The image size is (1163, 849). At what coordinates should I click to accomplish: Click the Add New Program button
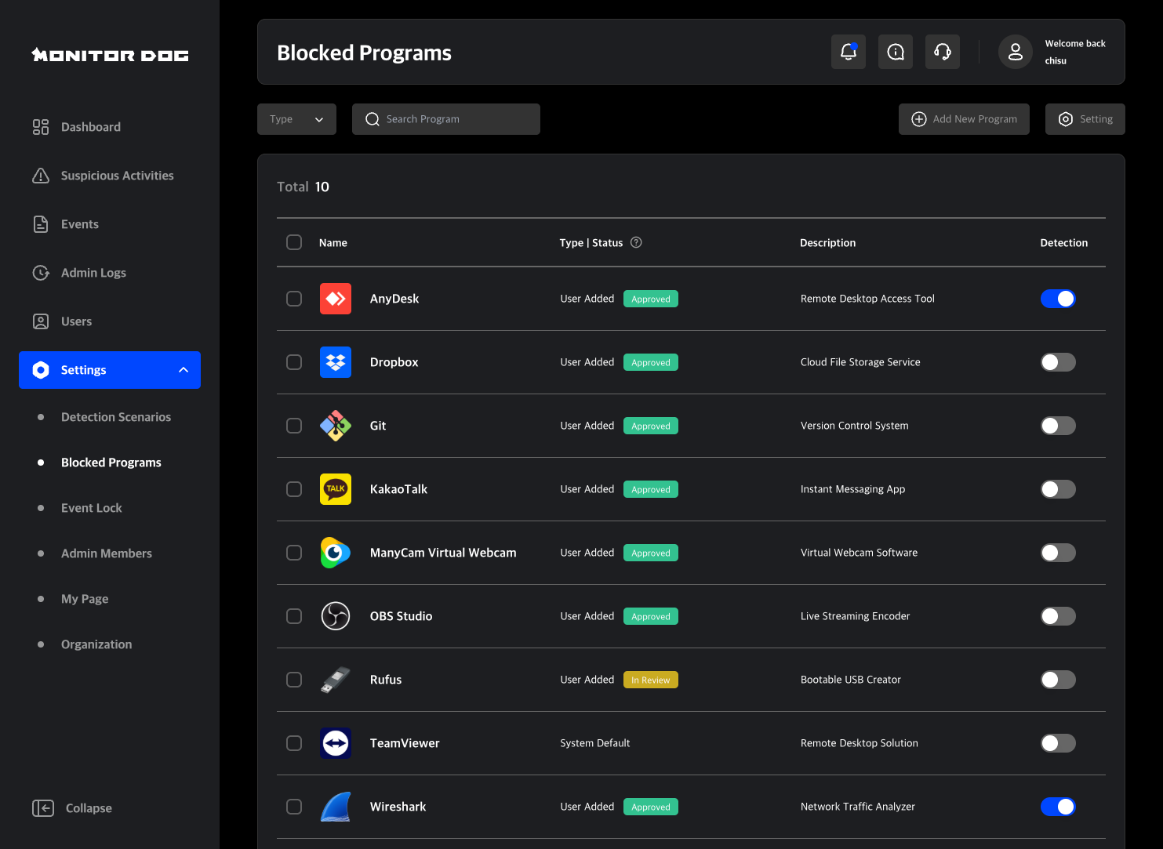(964, 118)
